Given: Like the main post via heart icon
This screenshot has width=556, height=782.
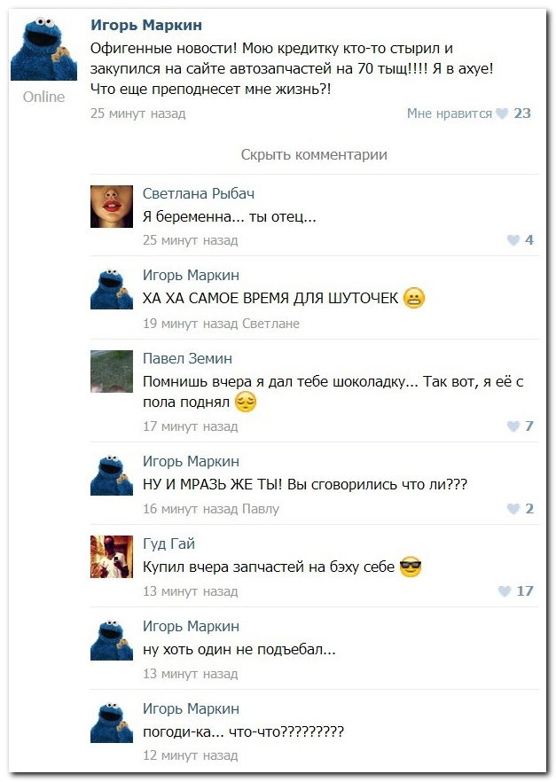Looking at the screenshot, I should (x=502, y=113).
